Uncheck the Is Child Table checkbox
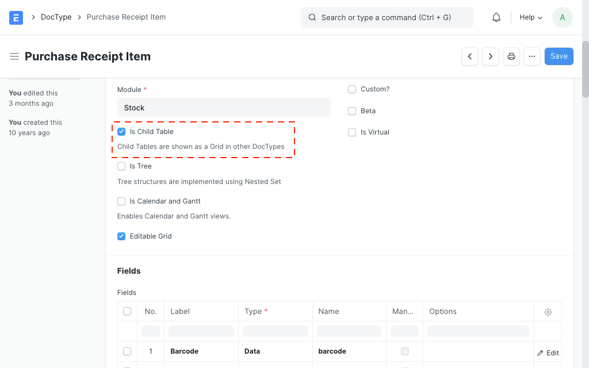589x368 pixels. tap(121, 132)
